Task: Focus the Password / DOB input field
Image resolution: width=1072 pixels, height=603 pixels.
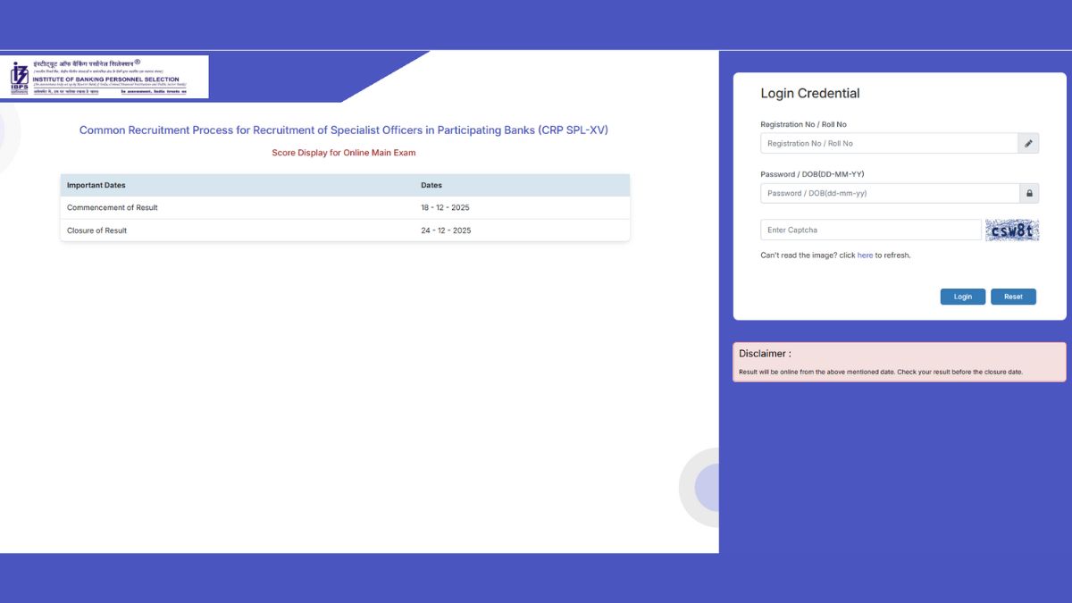Action: point(889,193)
